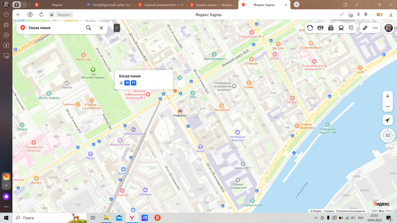Select the "Горный университет" map label
Viewport: 397px width, 223px height.
coord(238,186)
